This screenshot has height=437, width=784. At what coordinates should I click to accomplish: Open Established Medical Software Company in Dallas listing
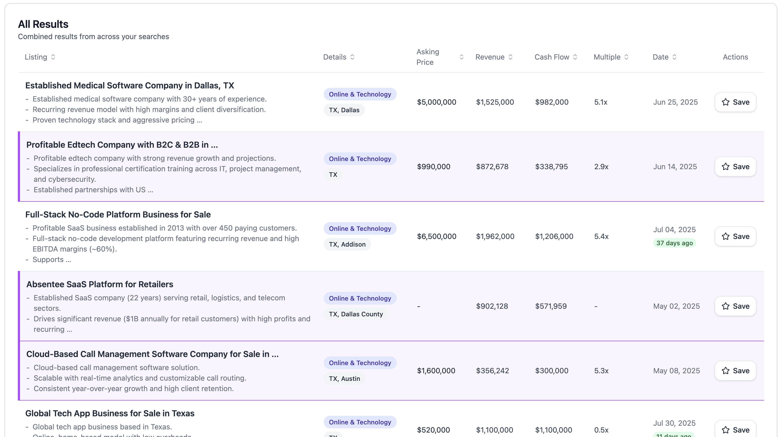[129, 86]
